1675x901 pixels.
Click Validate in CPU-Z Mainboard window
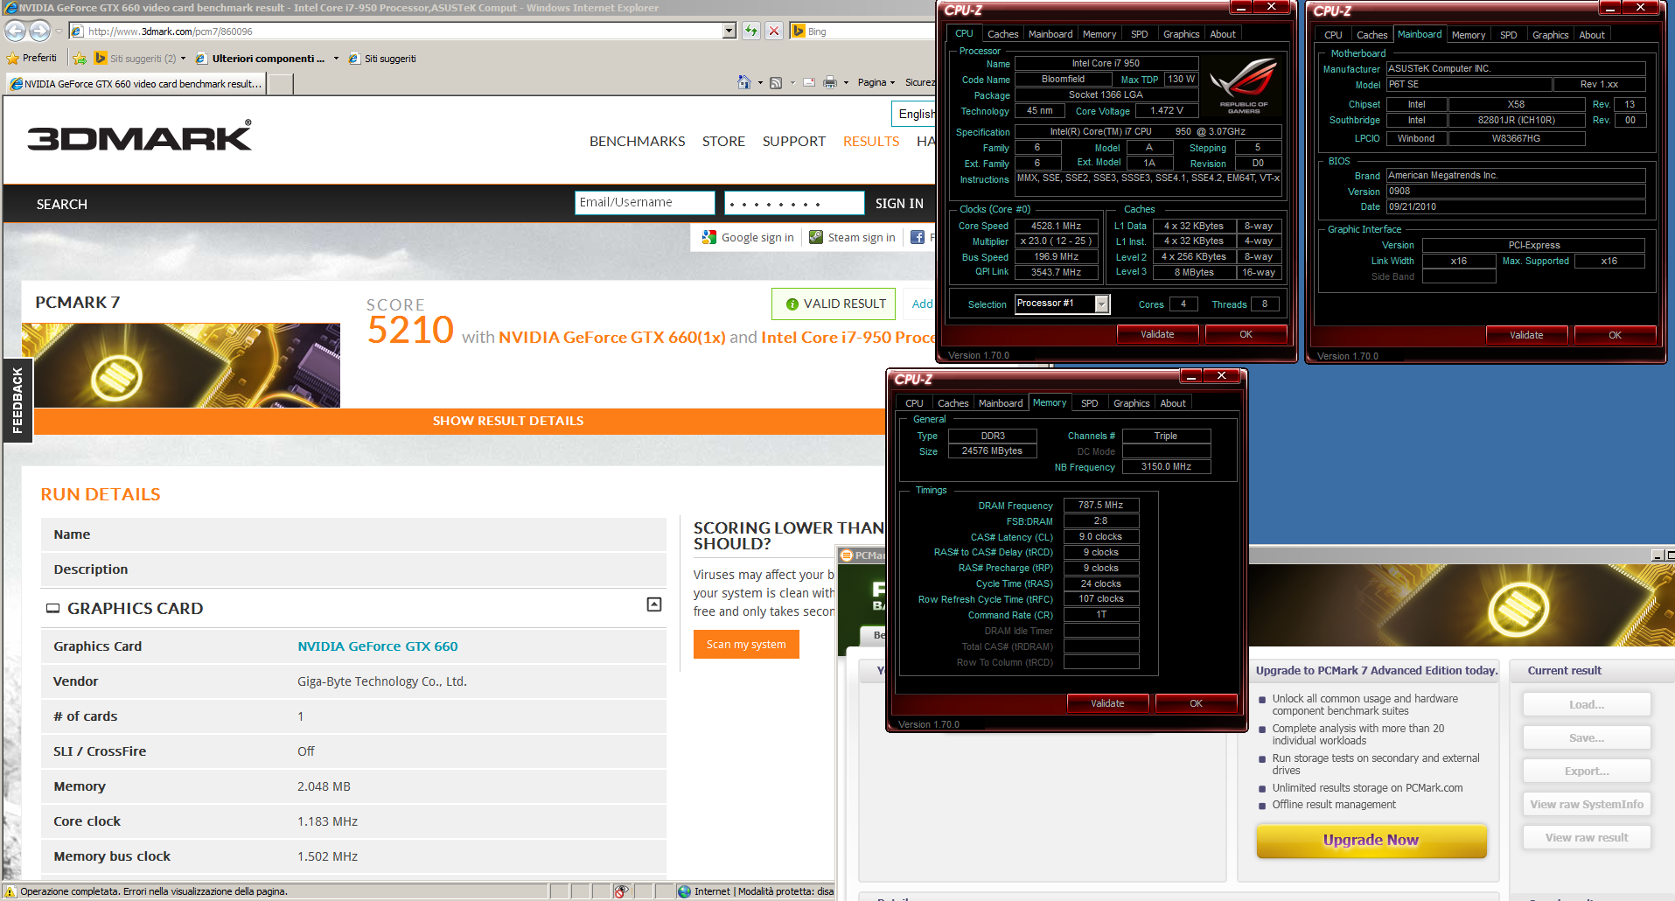coord(1525,335)
